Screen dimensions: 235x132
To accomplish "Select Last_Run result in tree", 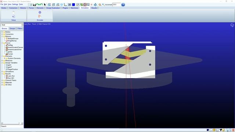I will 10,76.
